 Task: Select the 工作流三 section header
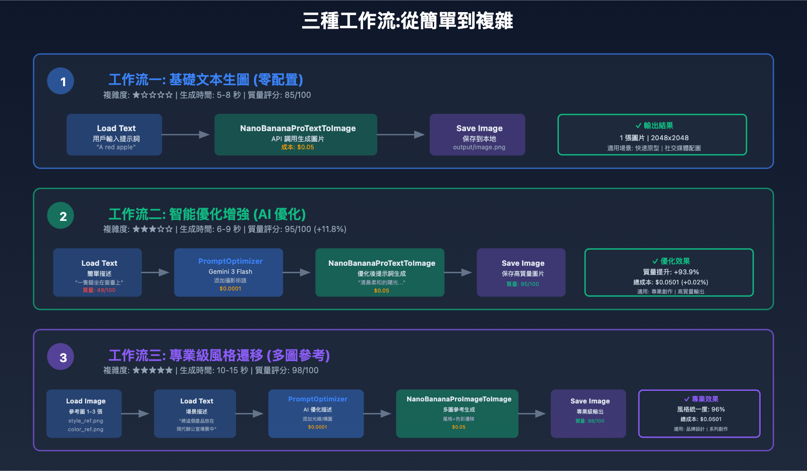click(220, 356)
